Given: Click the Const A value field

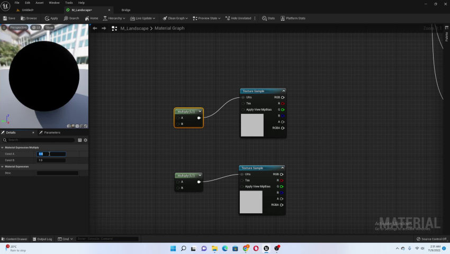Looking at the screenshot, I should click(51, 154).
